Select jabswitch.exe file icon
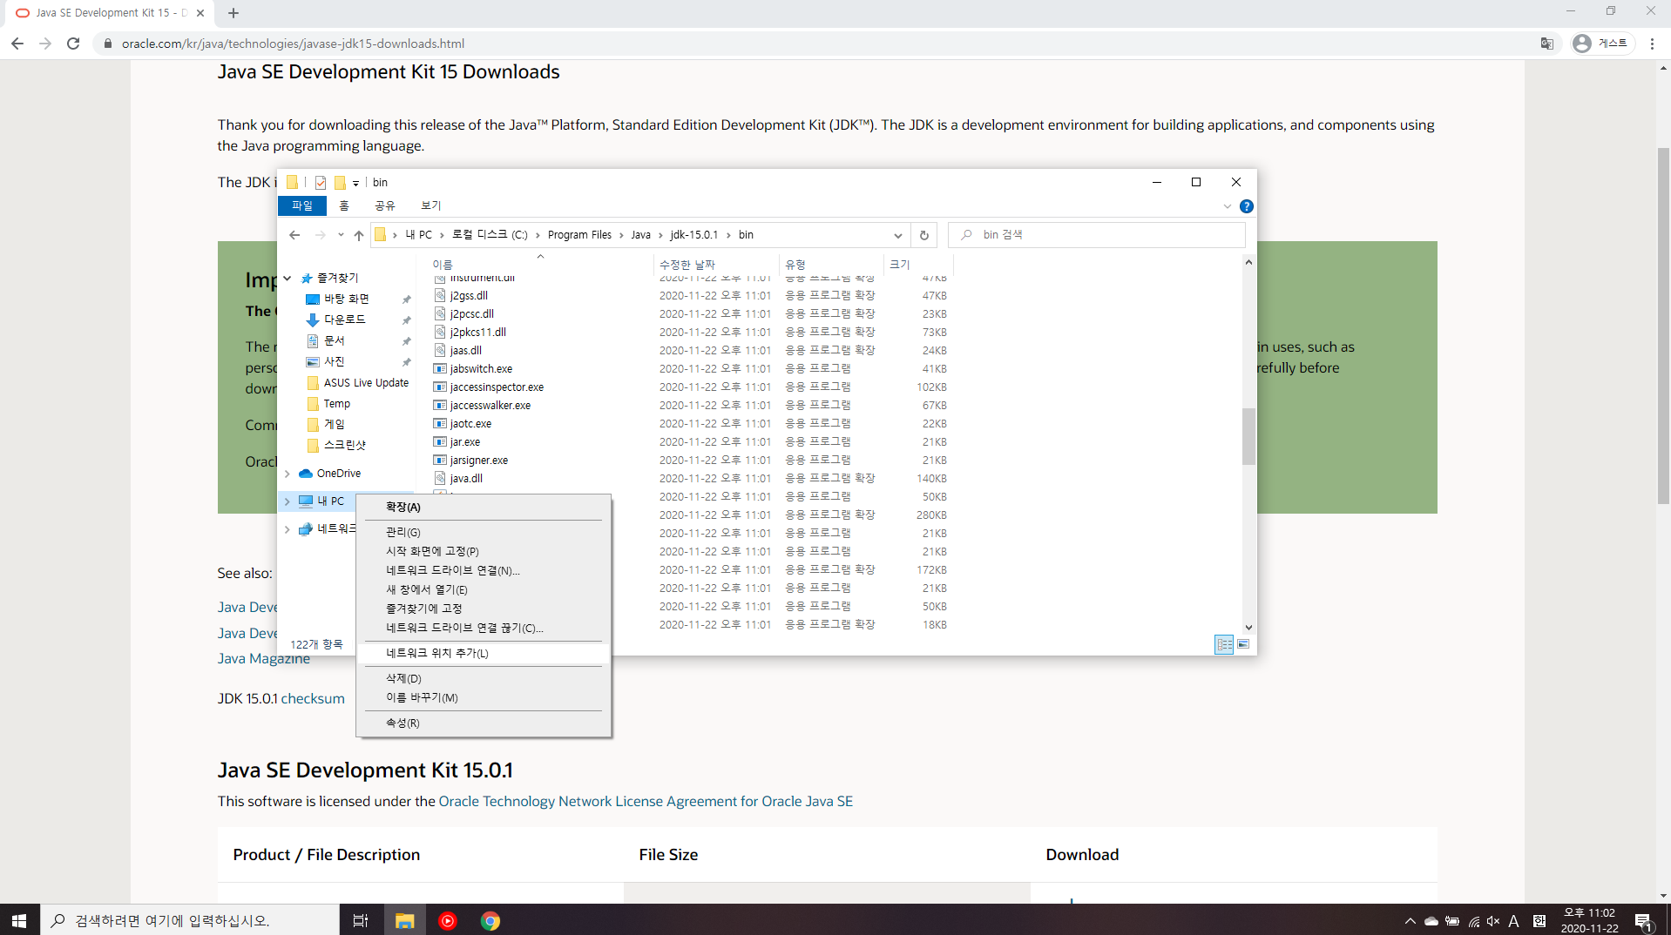This screenshot has width=1671, height=935. click(x=440, y=369)
